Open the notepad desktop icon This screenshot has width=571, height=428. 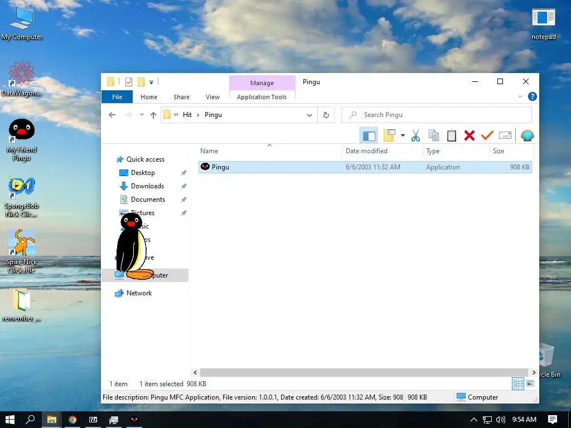(x=543, y=24)
